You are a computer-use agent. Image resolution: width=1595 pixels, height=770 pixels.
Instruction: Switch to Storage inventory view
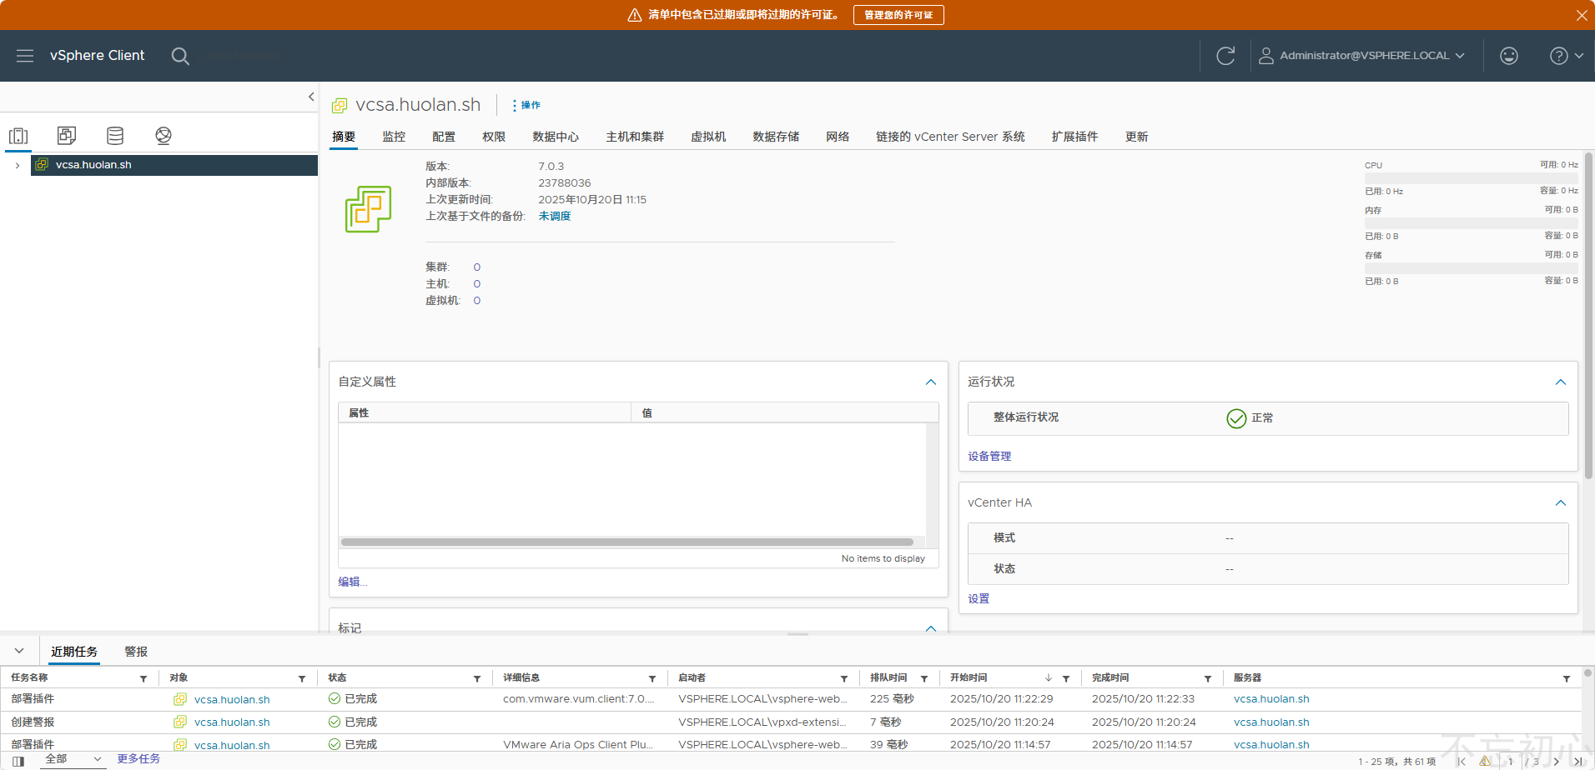tap(115, 136)
